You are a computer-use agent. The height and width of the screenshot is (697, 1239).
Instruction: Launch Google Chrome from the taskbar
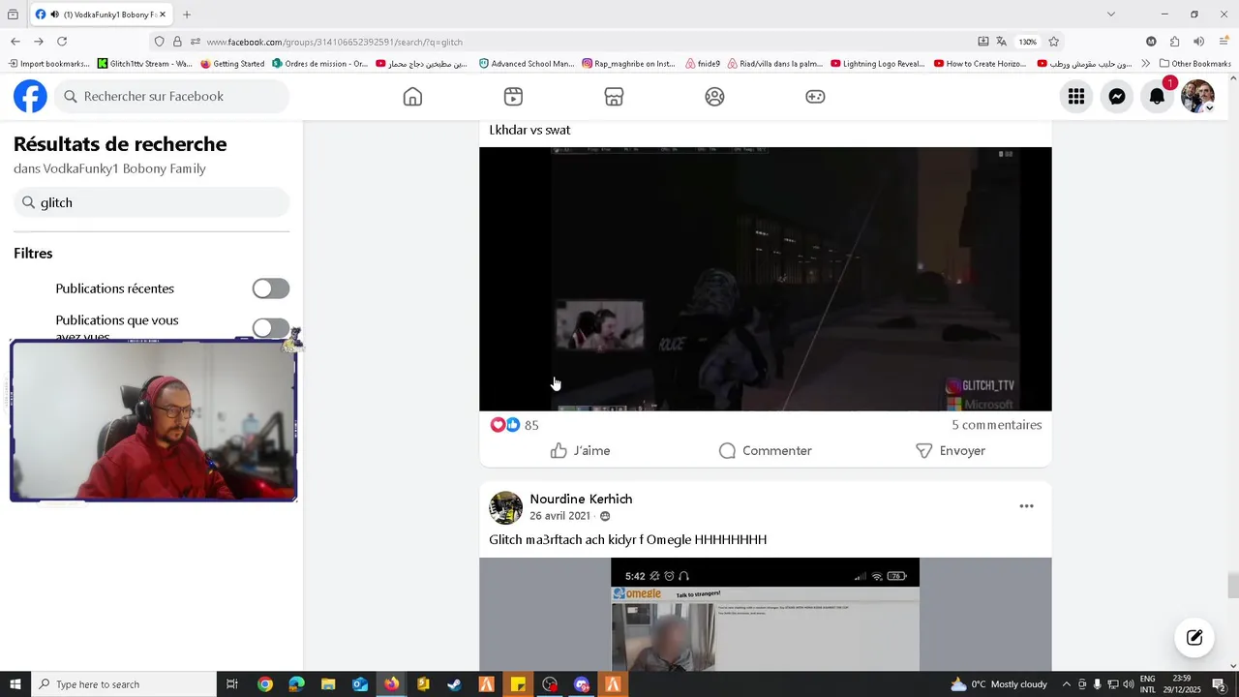click(x=265, y=684)
